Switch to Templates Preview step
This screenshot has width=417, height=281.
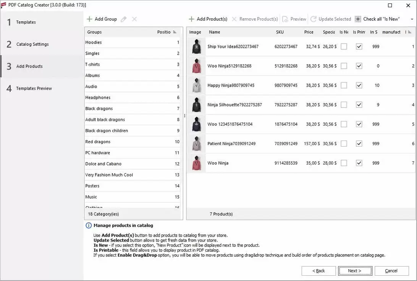[x=34, y=89]
